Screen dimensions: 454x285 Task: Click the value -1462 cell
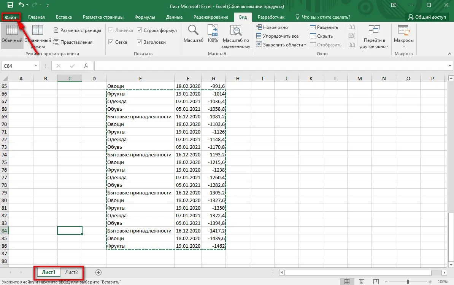pos(213,246)
